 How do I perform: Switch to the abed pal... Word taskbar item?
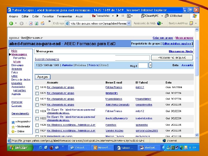(x=149, y=148)
